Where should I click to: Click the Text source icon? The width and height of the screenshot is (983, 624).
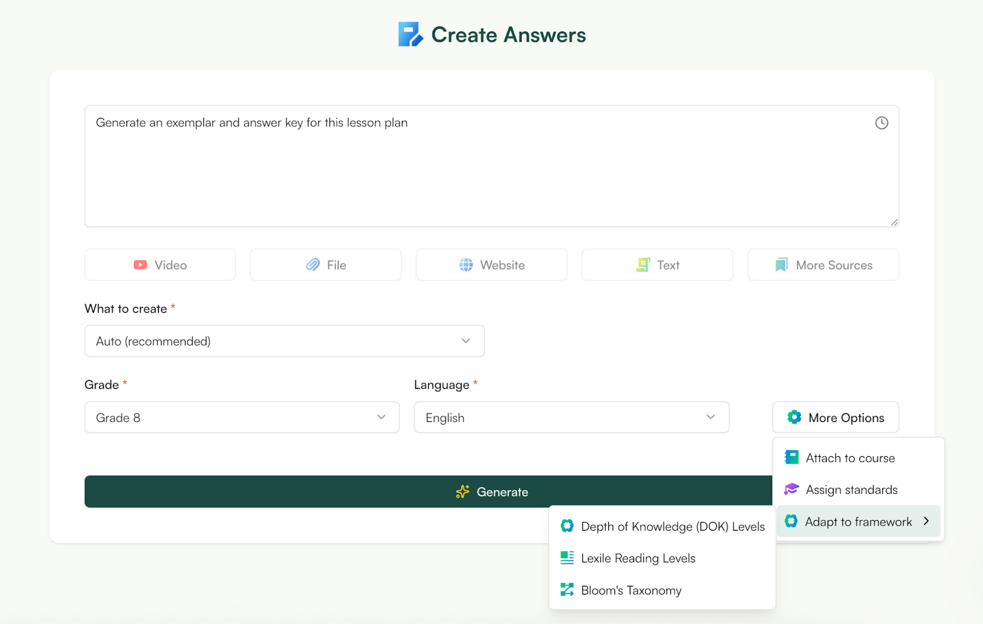point(643,265)
